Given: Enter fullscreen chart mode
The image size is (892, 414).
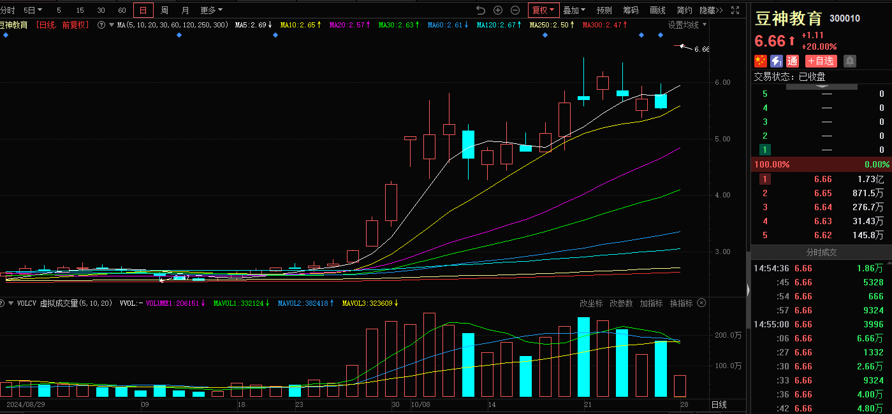Looking at the screenshot, I should coord(735,10).
